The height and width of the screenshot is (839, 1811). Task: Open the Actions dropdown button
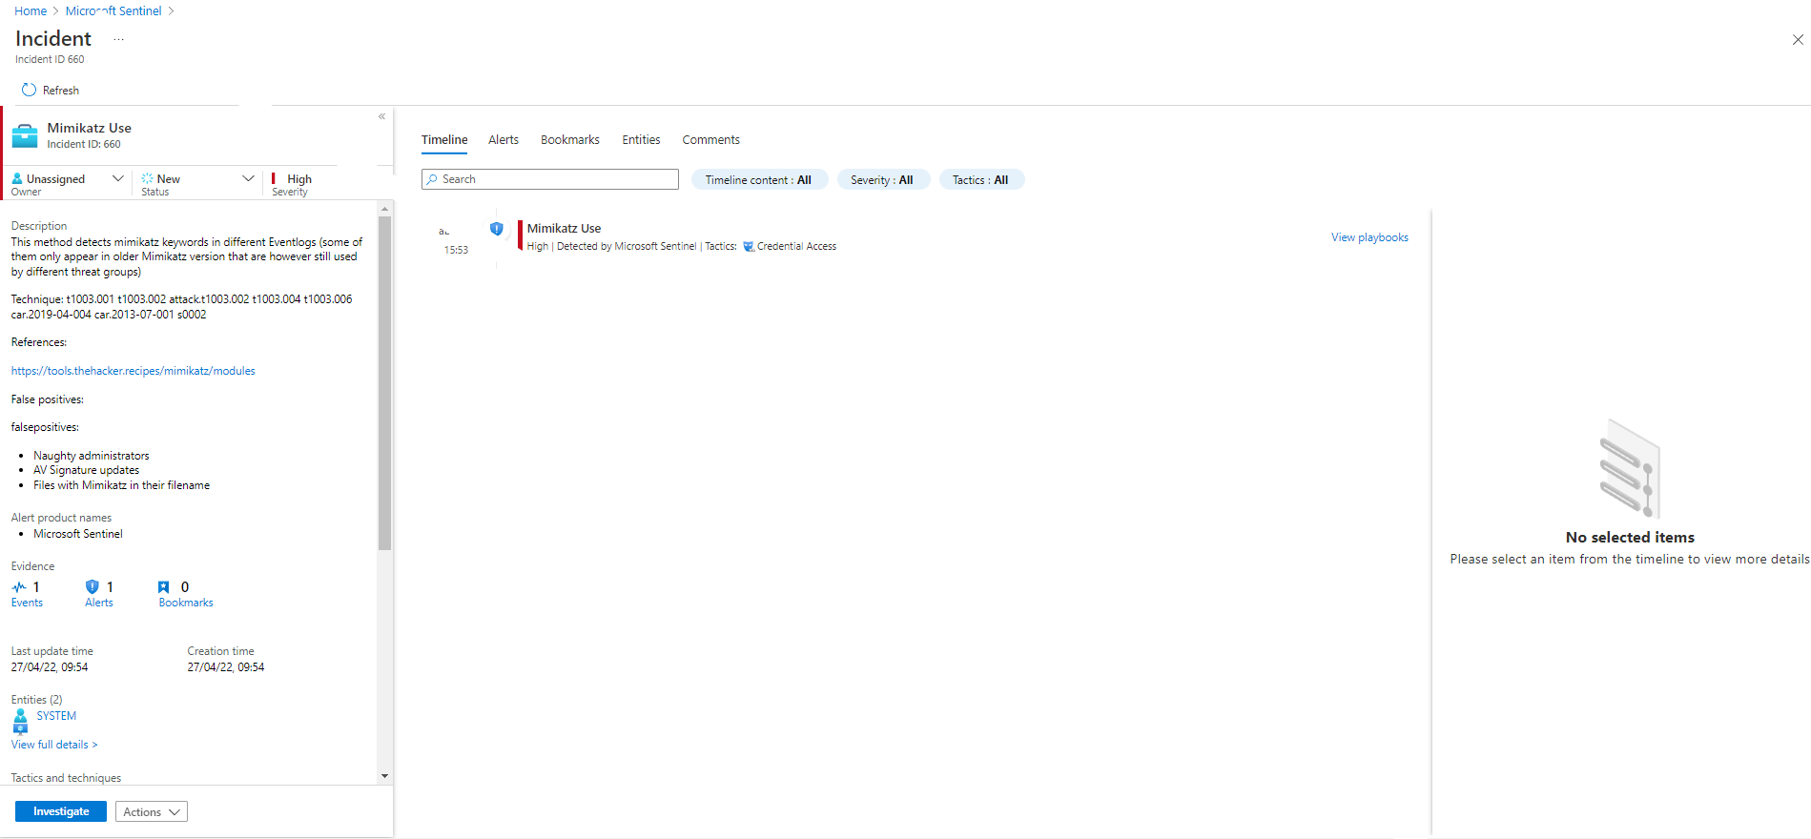(x=151, y=811)
